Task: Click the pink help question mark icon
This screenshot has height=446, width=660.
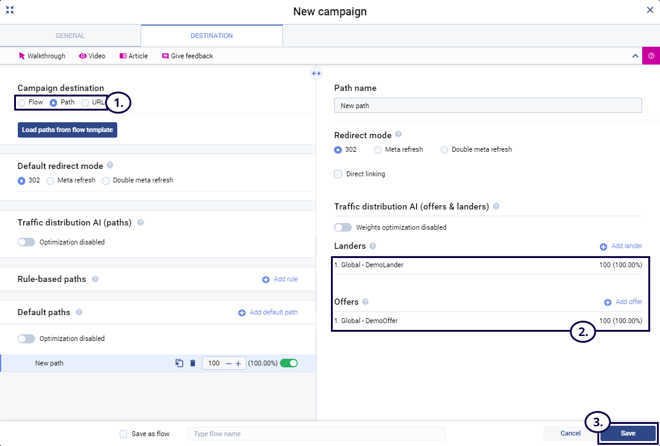Action: point(651,55)
